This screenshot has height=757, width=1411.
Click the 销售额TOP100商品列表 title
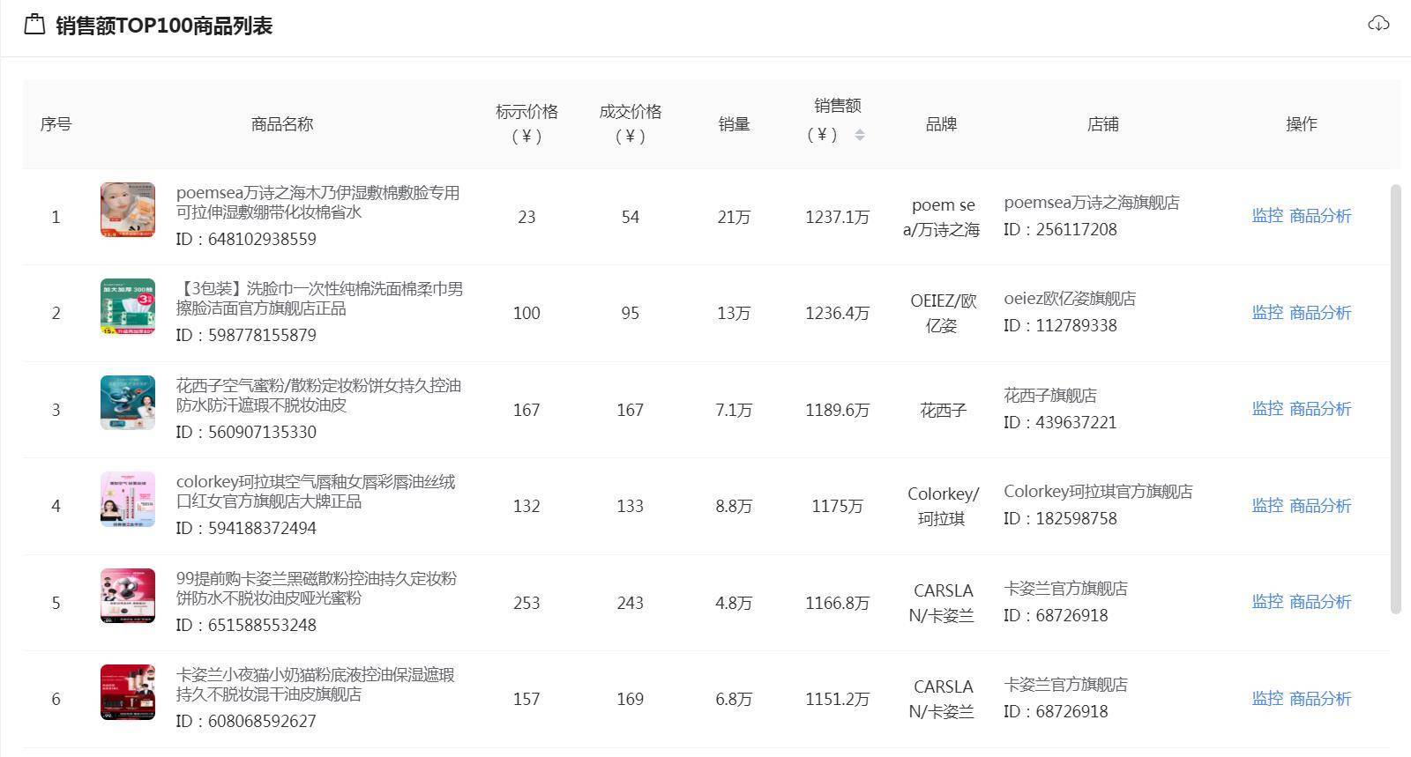tap(164, 26)
